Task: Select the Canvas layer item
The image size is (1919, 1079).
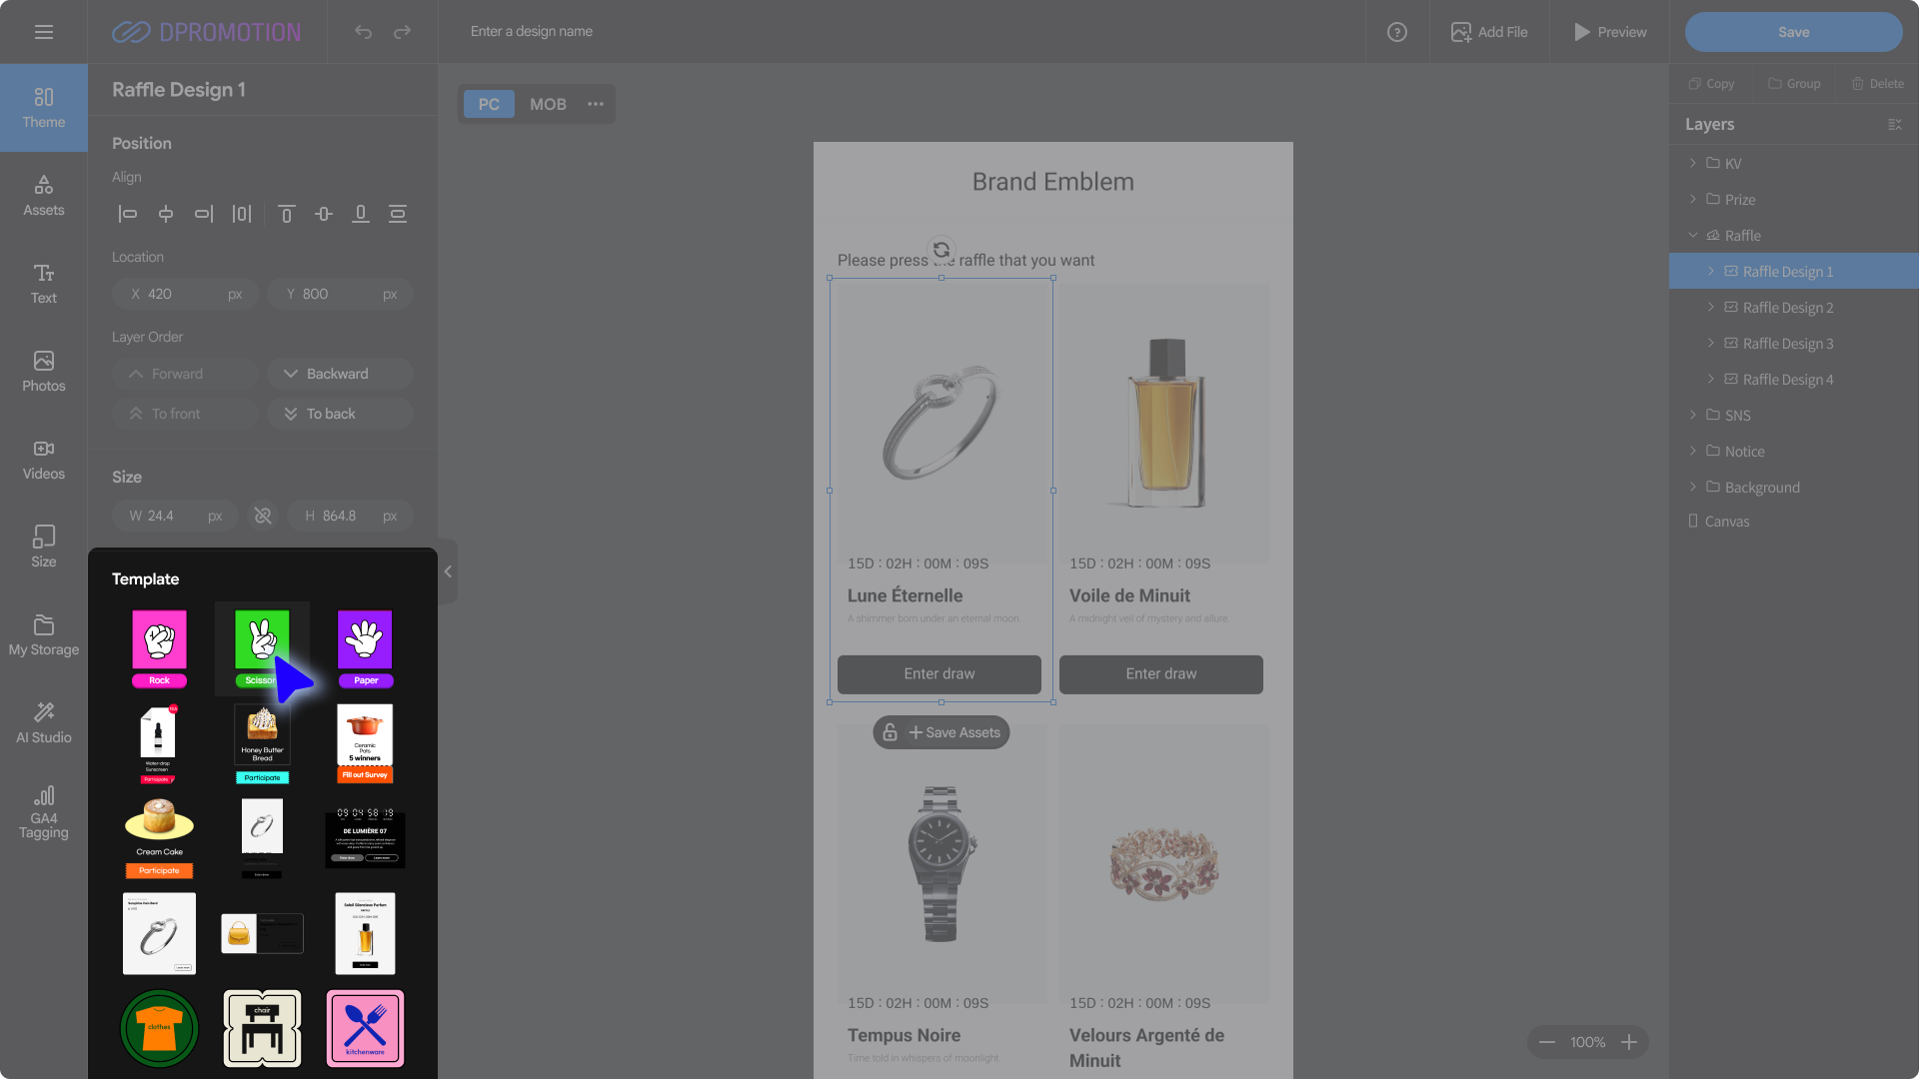Action: point(1726,522)
